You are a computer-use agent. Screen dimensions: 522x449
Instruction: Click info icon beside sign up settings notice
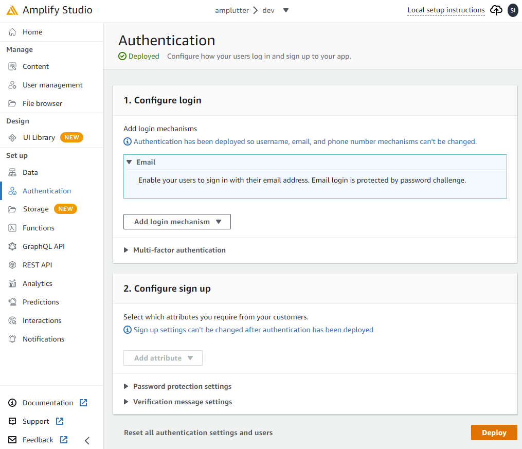[128, 330]
